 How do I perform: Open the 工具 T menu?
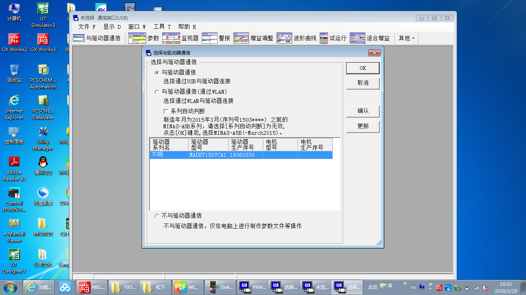pyautogui.click(x=162, y=27)
